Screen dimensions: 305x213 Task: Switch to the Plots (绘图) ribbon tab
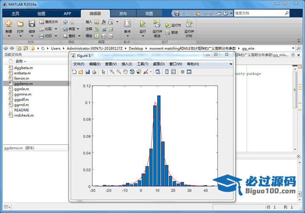[x=41, y=14]
